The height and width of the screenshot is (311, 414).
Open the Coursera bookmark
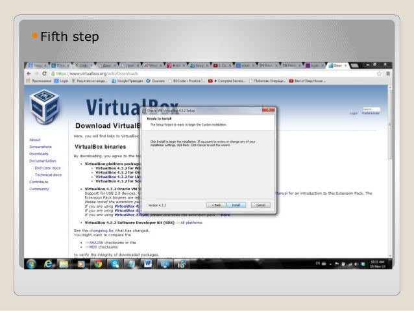[x=156, y=81]
